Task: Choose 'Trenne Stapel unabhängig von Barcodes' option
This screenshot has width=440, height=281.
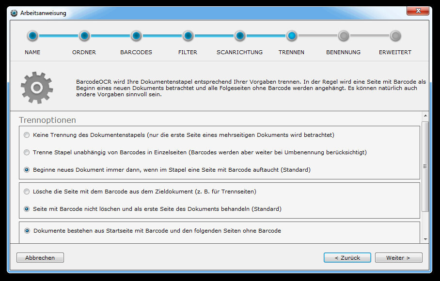Action: point(27,152)
